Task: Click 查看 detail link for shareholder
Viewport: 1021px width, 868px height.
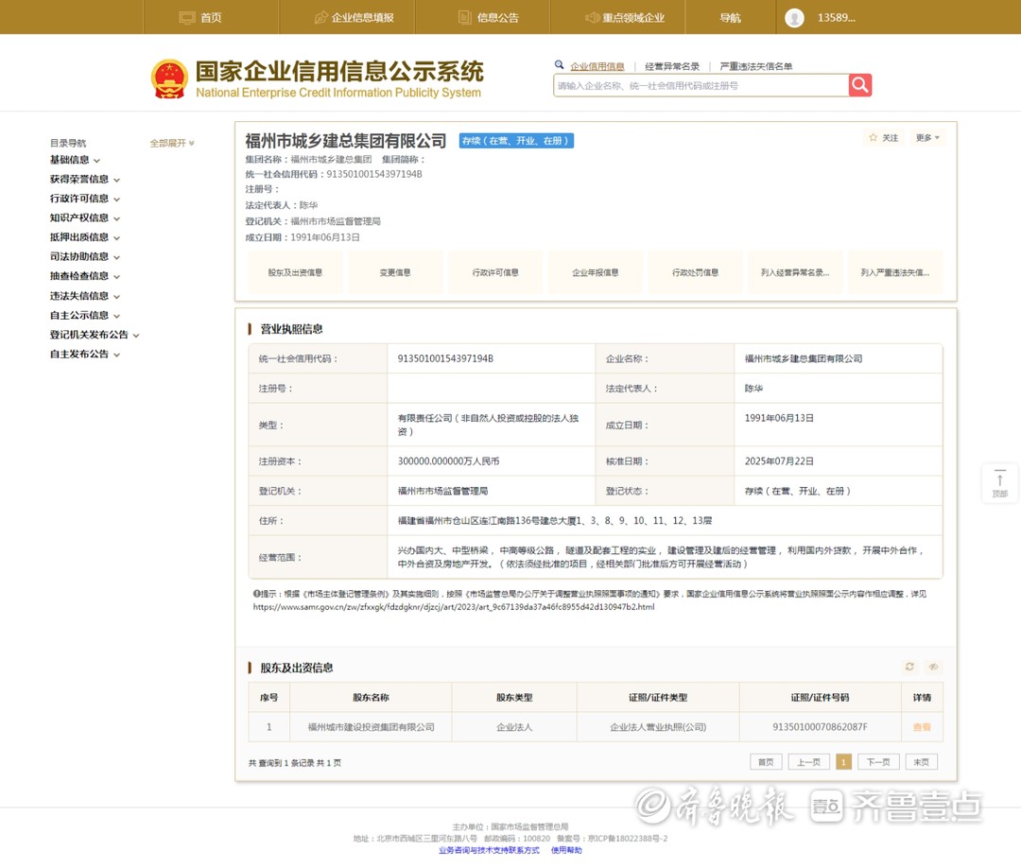Action: tap(922, 727)
